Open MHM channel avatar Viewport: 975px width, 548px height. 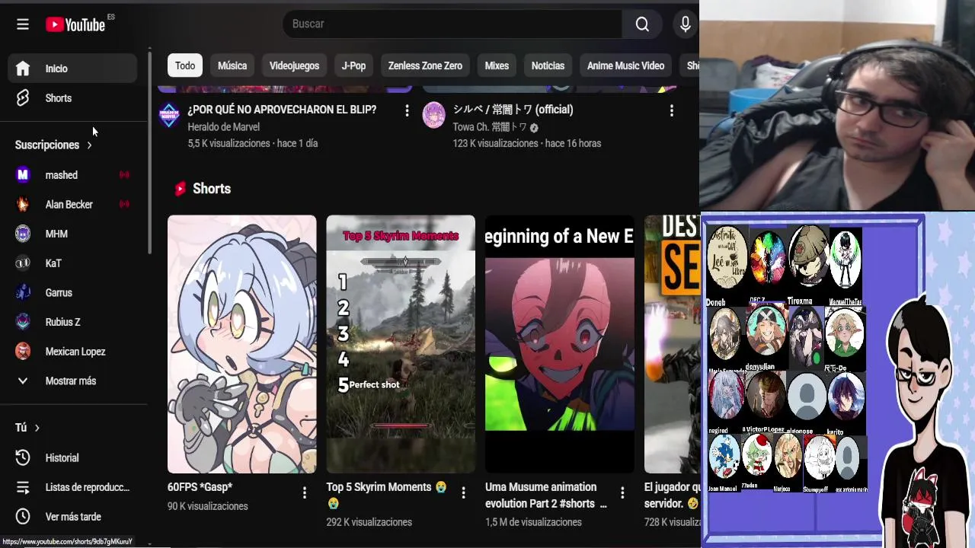point(23,234)
